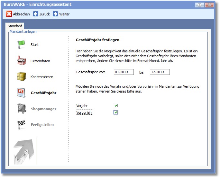Click the blue Weiter forward arrow icon
220x178 pixels.
point(55,14)
